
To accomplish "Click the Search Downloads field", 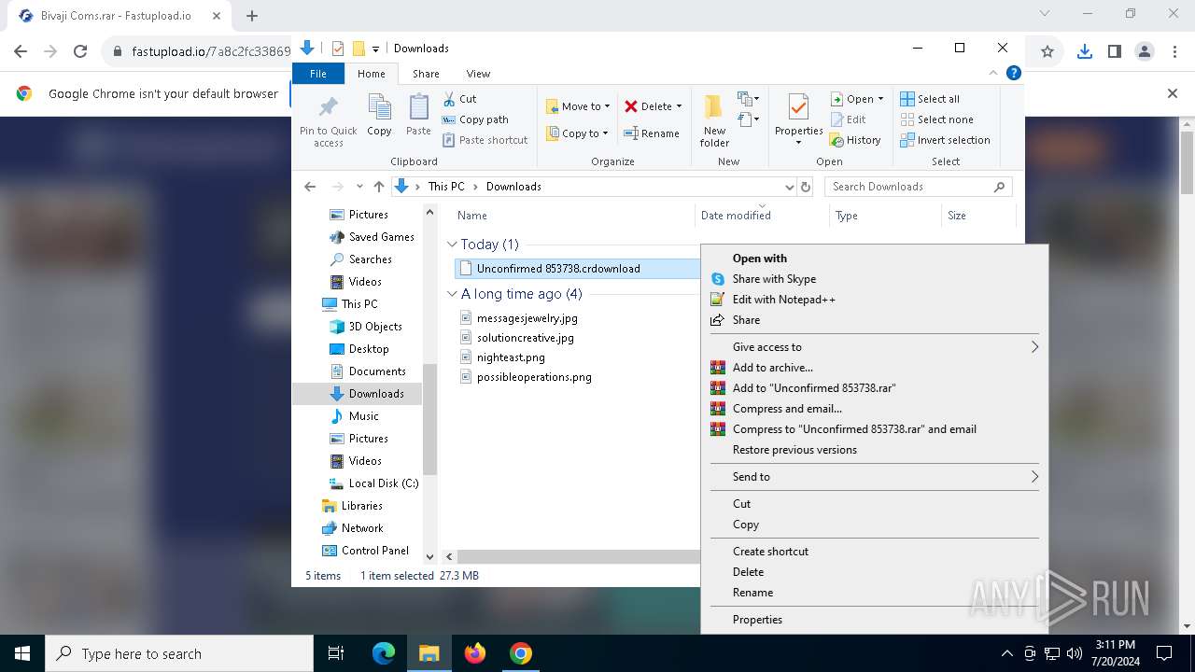I will click(x=918, y=187).
